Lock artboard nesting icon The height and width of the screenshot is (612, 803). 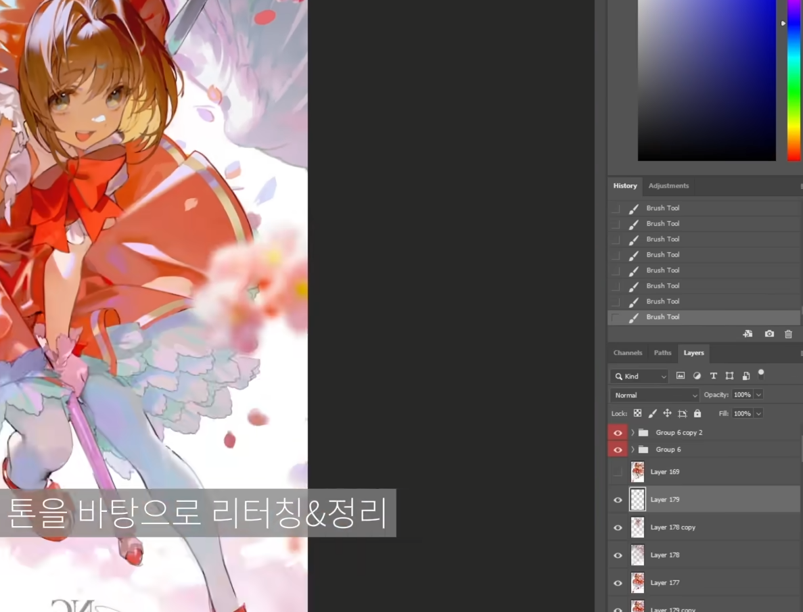click(682, 413)
